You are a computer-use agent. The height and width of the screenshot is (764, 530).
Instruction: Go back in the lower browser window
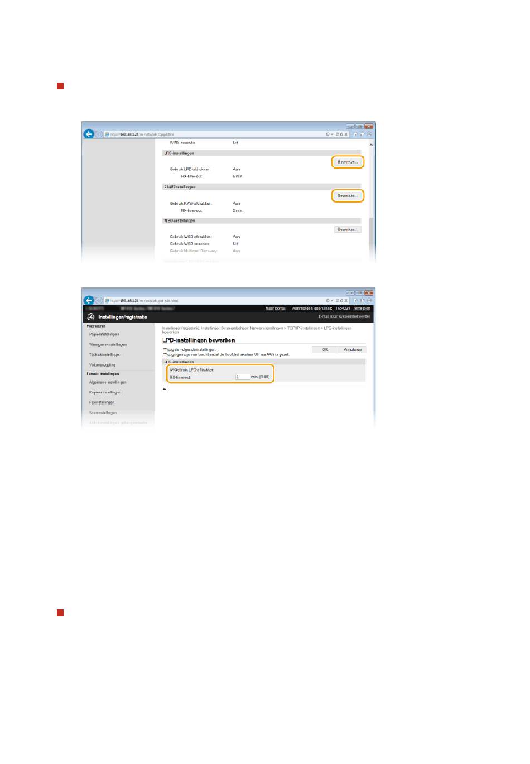(x=89, y=300)
